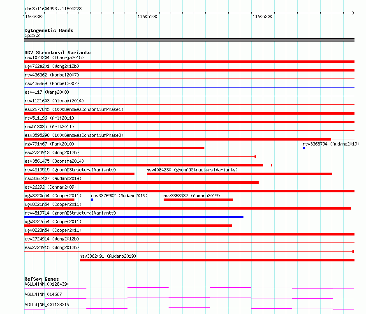Open esv3595298 (1000GenomesConsortiumPhase3) entry
The width and height of the screenshot is (366, 314).
pyautogui.click(x=74, y=135)
